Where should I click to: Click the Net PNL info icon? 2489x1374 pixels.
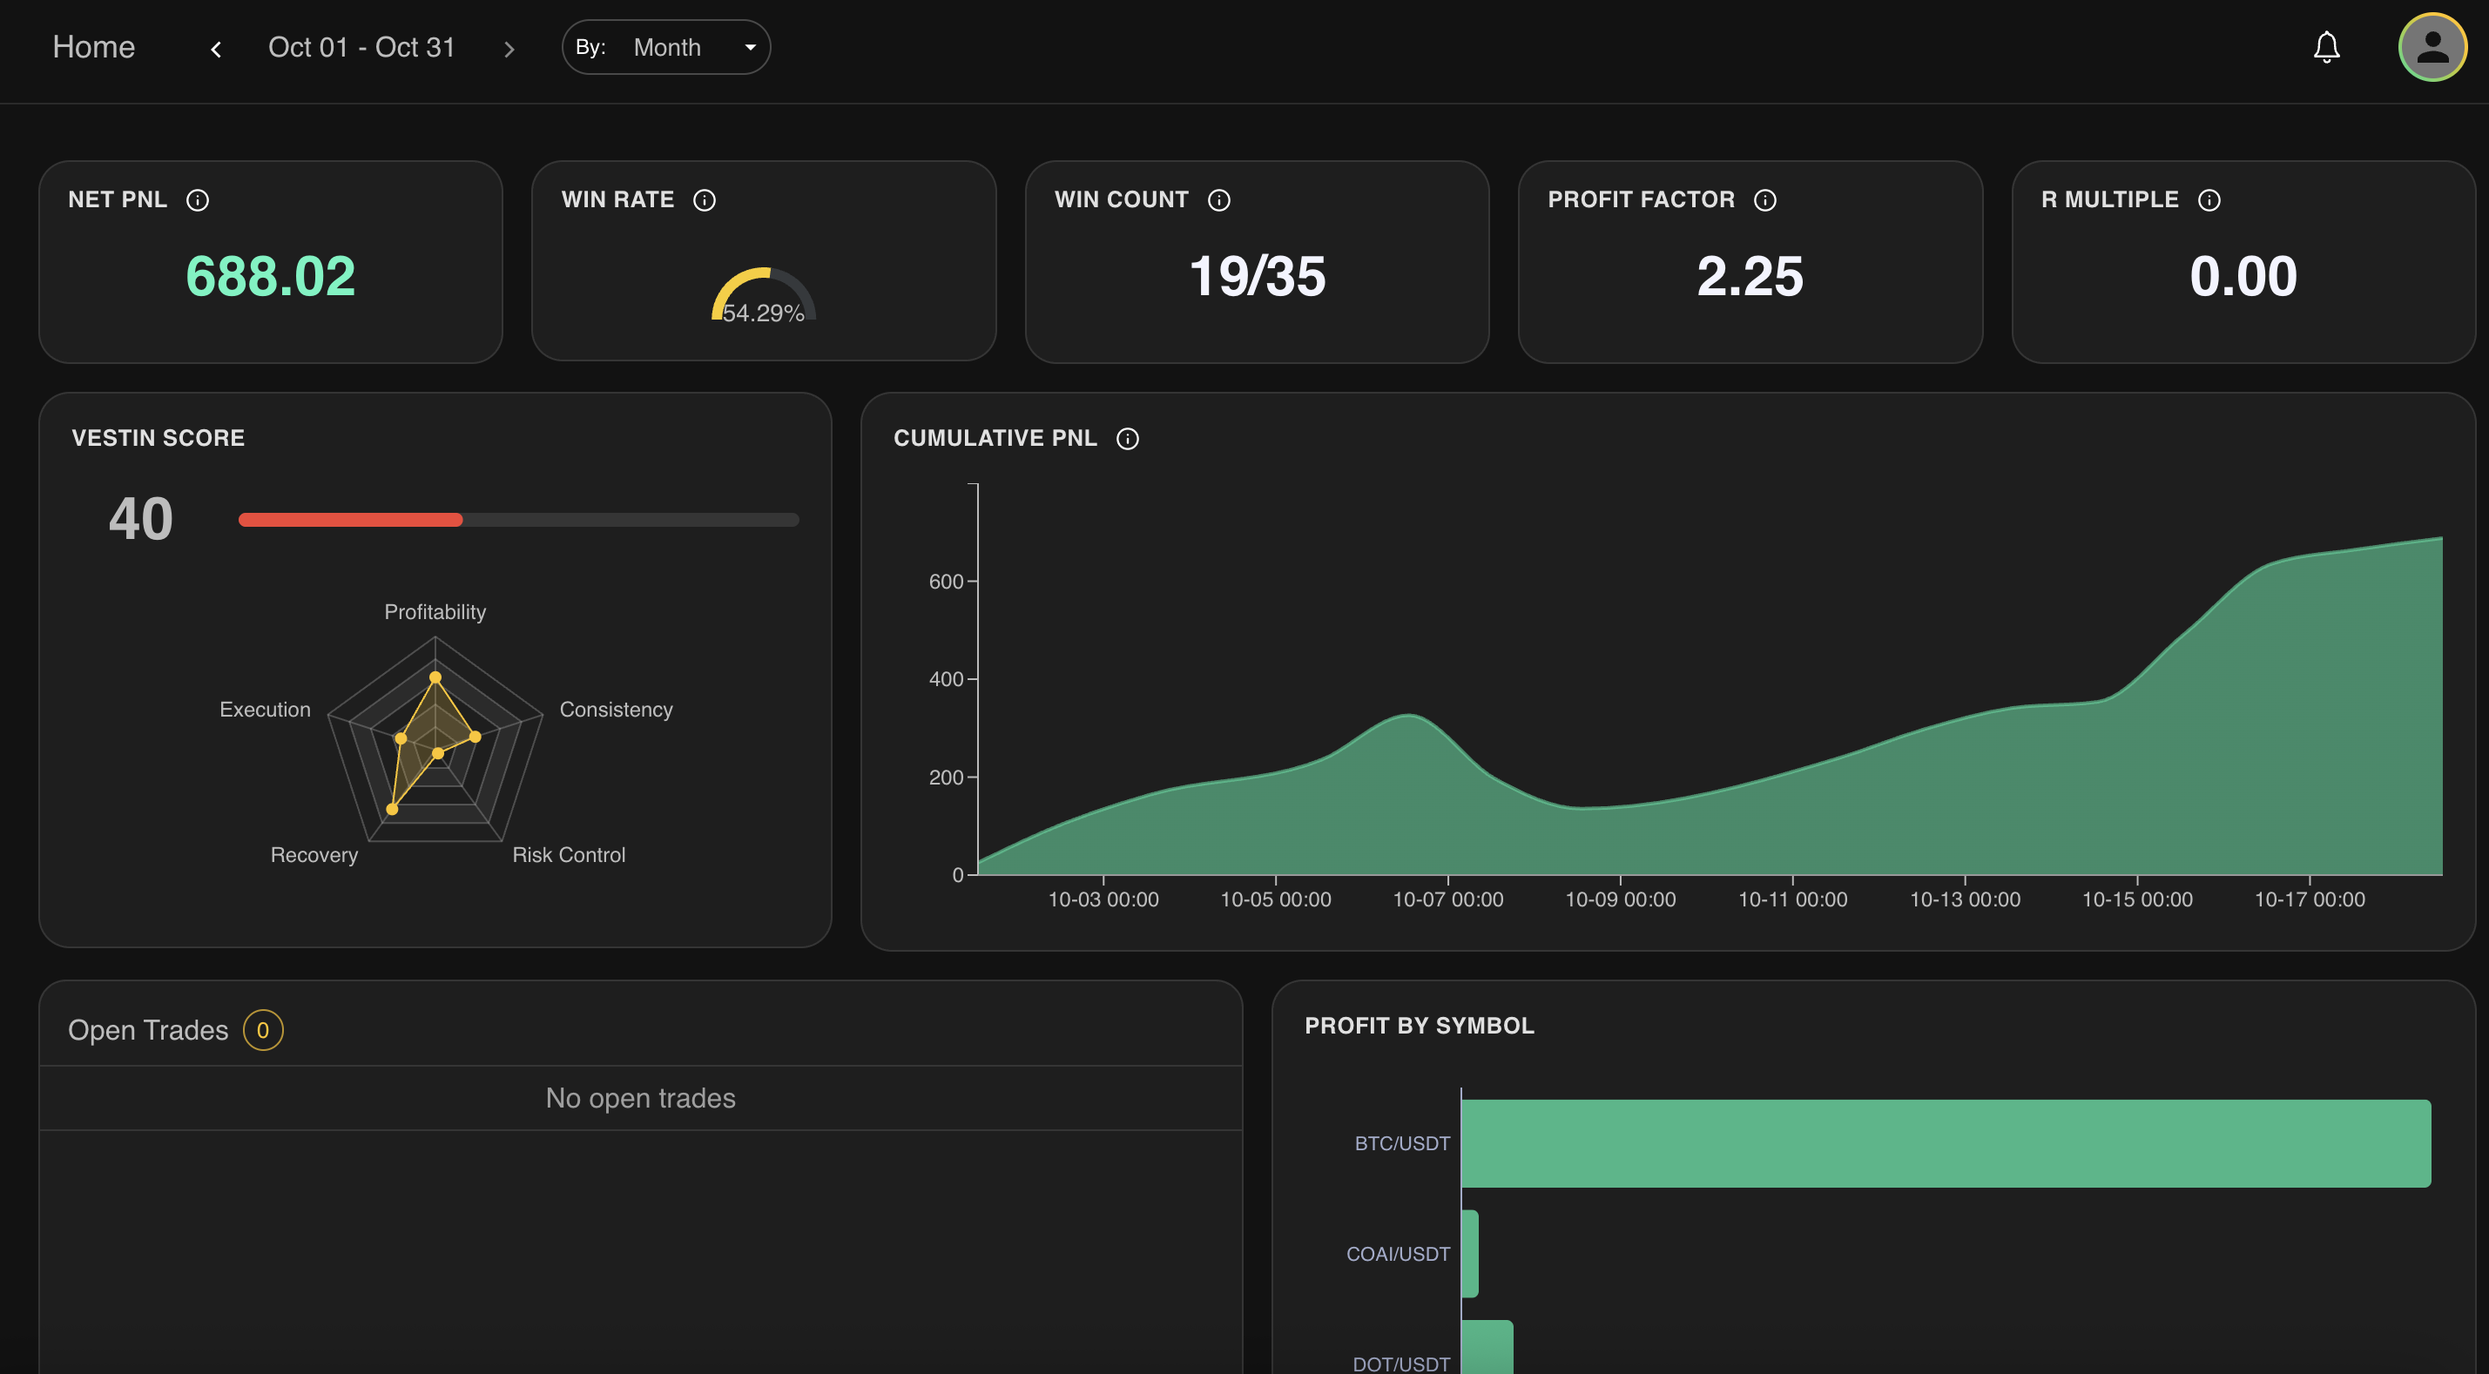pyautogui.click(x=199, y=200)
